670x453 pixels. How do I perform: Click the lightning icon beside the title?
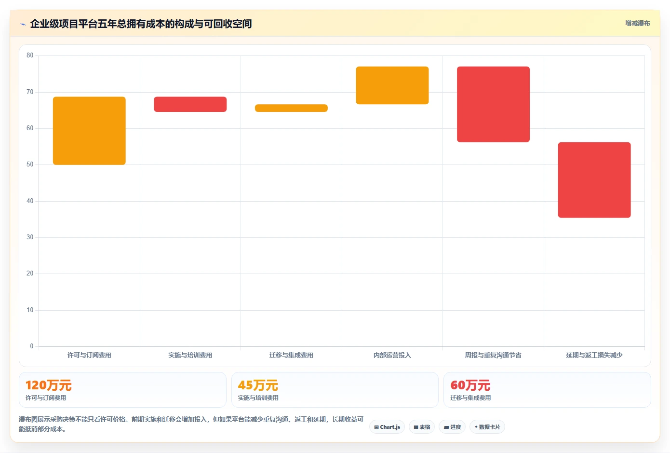tap(23, 24)
